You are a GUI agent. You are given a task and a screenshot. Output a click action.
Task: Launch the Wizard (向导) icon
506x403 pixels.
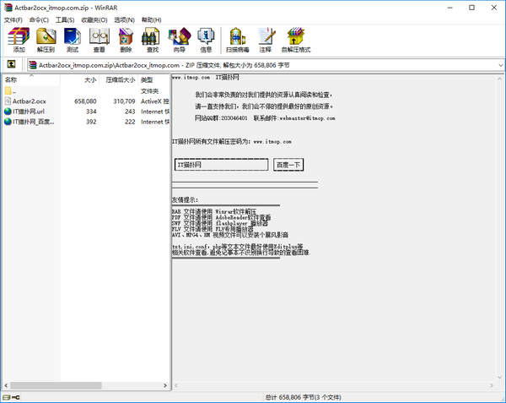pos(180,40)
